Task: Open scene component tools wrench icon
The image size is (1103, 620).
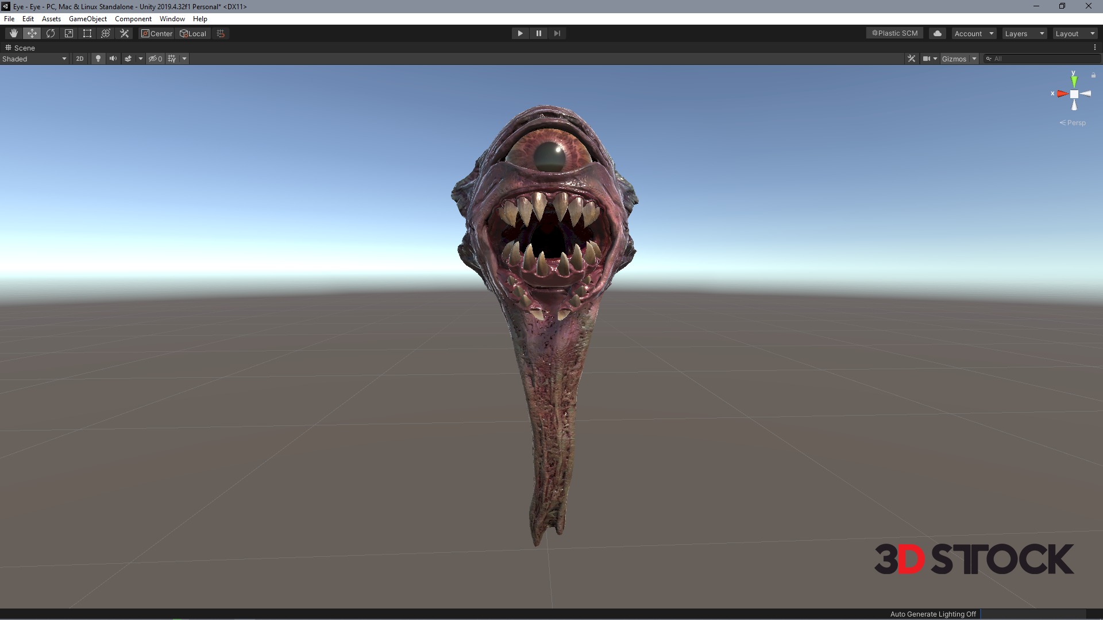Action: tap(911, 59)
